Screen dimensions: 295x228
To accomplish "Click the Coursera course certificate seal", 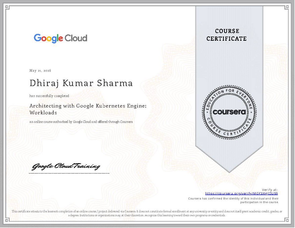I will click(229, 112).
